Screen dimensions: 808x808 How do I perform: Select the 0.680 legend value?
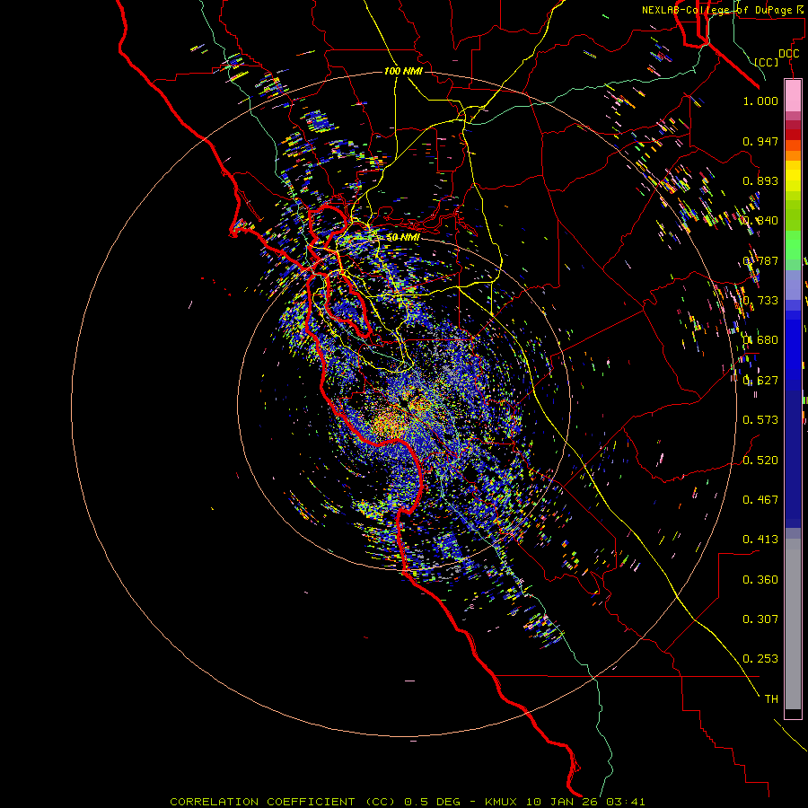pyautogui.click(x=760, y=340)
